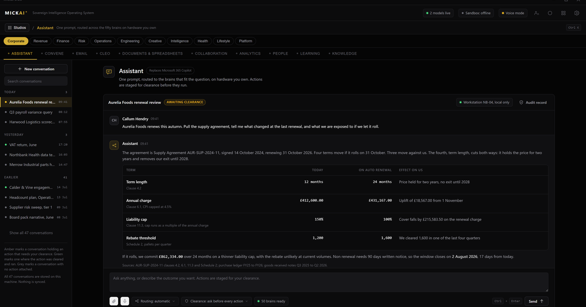Switch to the Analytics tab
This screenshot has height=307, width=586.
pos(249,54)
